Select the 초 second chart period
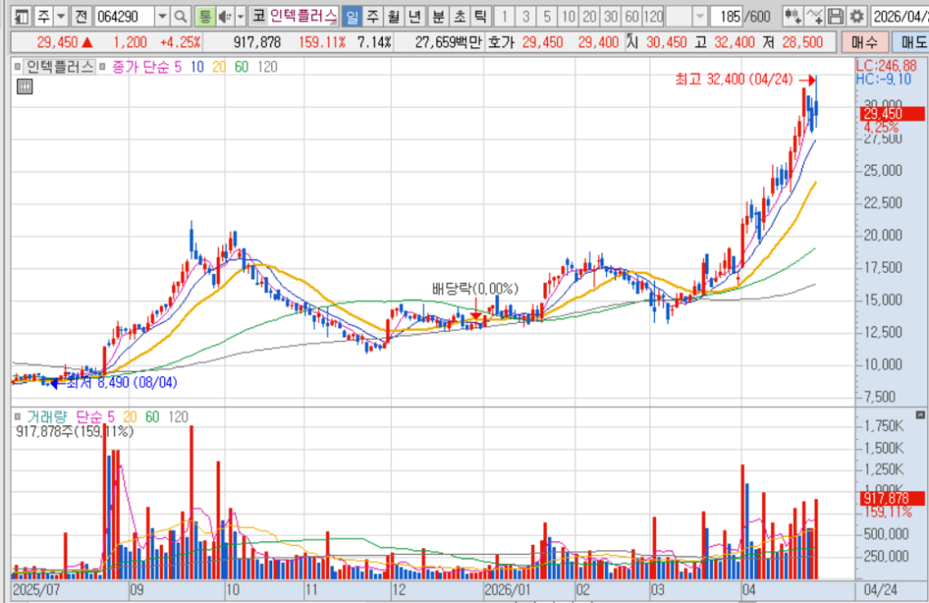 coord(459,16)
